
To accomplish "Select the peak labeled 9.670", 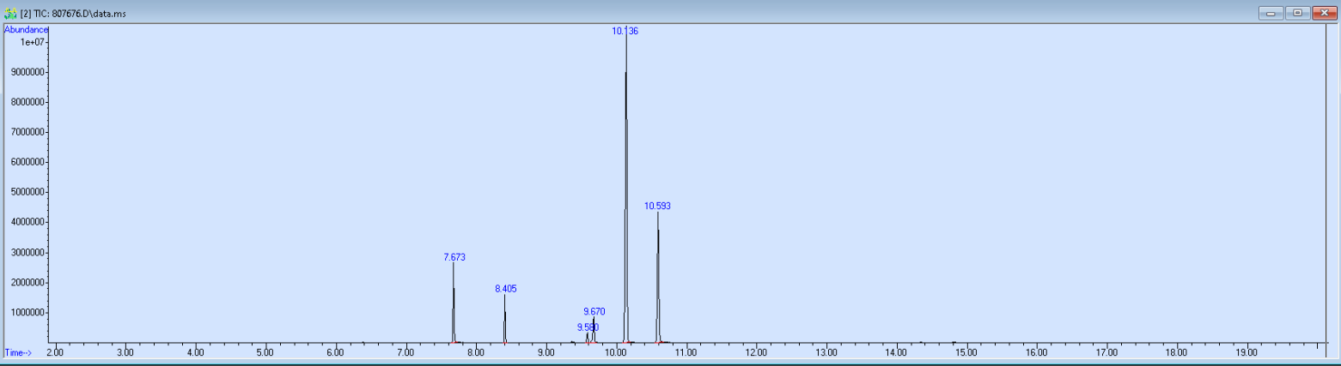I will click(594, 311).
